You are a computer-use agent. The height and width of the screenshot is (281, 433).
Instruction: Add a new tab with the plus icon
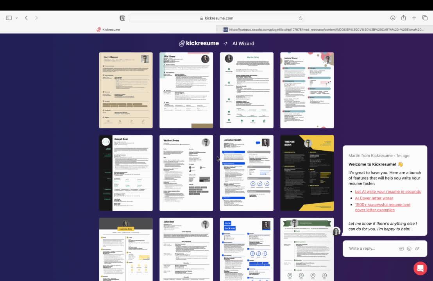pyautogui.click(x=414, y=18)
